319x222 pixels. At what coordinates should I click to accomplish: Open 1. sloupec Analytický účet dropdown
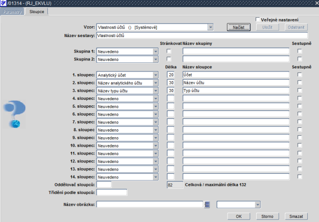155,75
